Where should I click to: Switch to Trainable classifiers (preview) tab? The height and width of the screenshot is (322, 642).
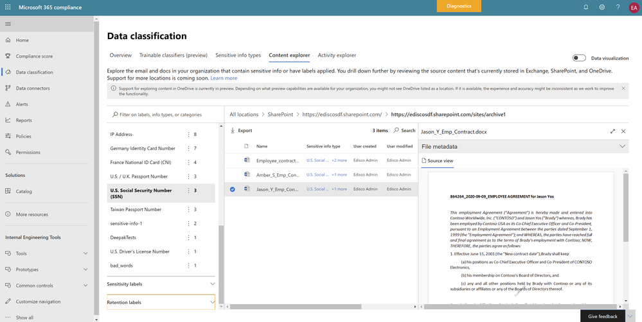click(174, 55)
